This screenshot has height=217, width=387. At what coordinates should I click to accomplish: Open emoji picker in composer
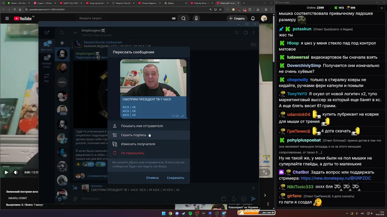tap(244, 199)
